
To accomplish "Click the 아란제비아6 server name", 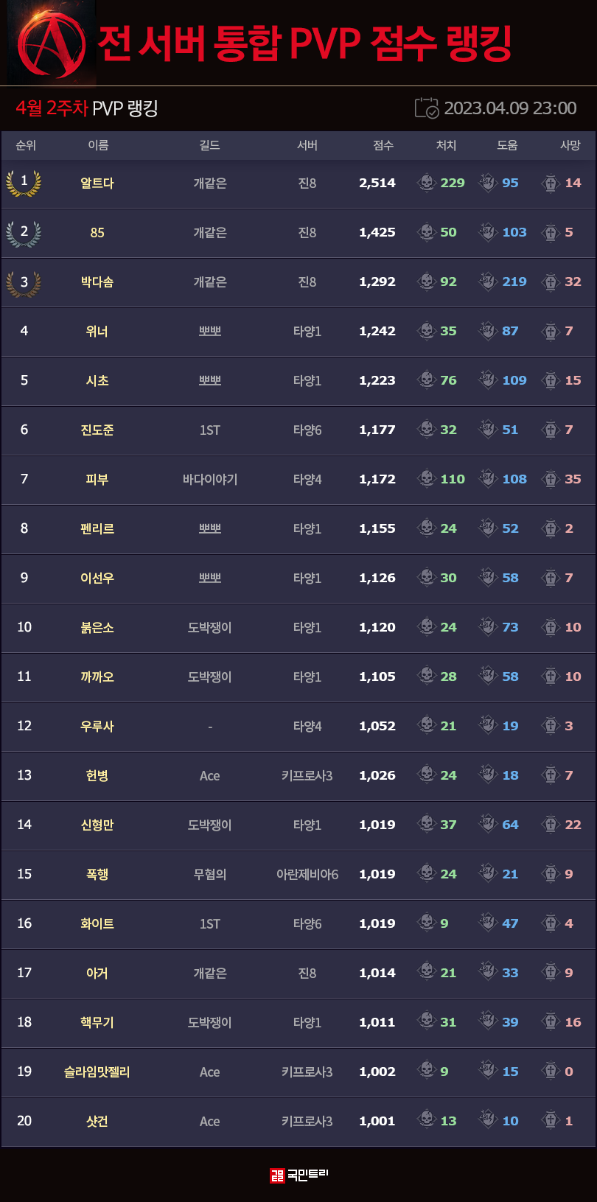I will [x=307, y=874].
